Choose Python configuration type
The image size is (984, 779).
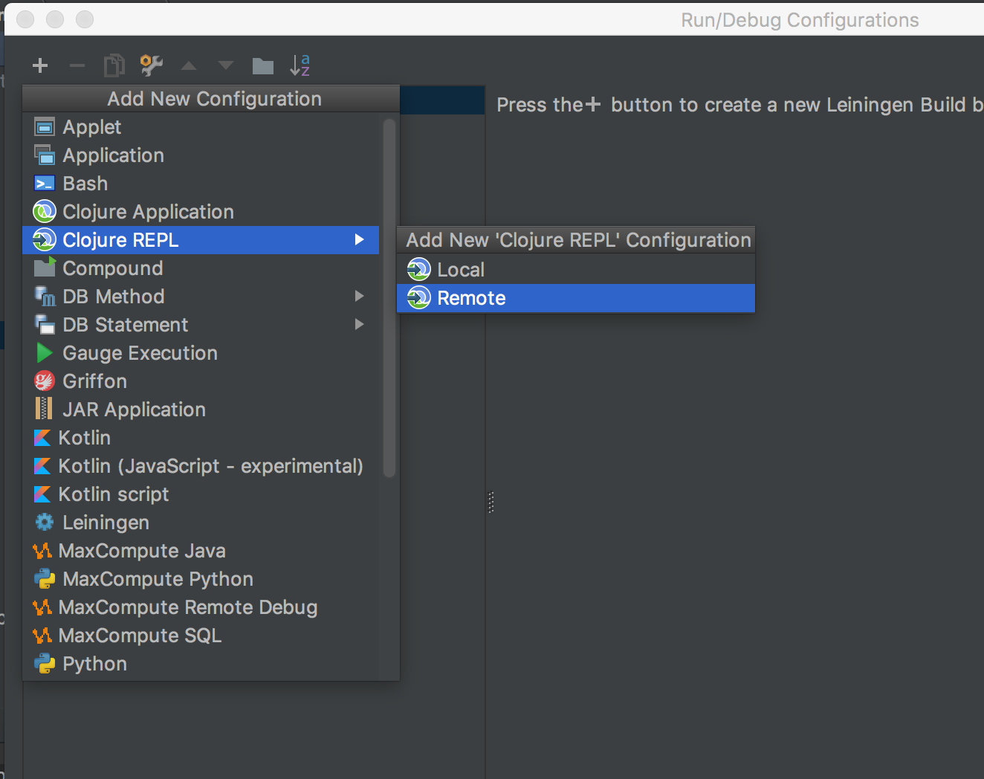click(x=201, y=664)
